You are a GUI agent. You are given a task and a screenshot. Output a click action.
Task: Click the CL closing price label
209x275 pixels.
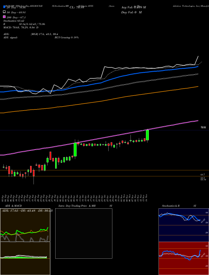[77, 7]
